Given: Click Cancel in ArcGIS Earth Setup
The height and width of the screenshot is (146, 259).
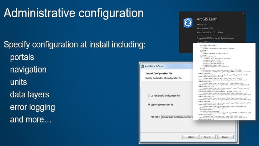Looking at the screenshot, I should 225,137.
